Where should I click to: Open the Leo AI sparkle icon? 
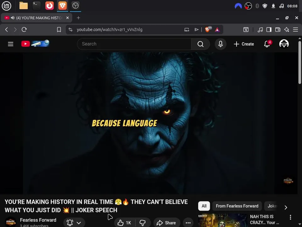(287, 30)
